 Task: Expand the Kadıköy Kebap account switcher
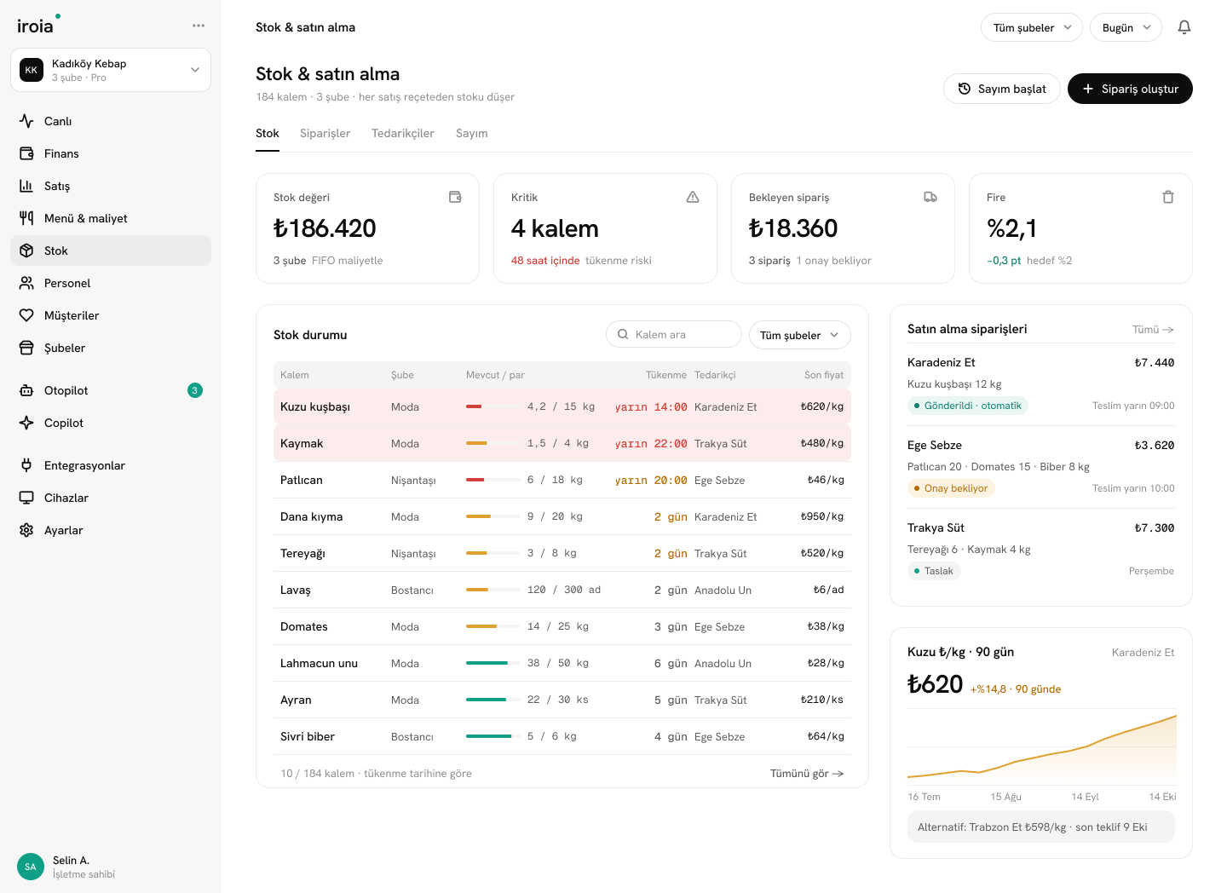[x=111, y=70]
